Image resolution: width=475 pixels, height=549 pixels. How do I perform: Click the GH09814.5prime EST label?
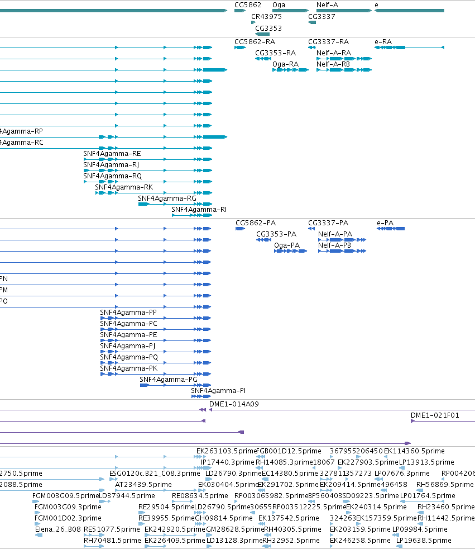point(224,518)
